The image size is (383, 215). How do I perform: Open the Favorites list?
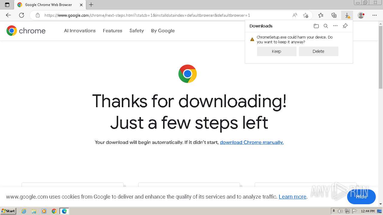321,15
